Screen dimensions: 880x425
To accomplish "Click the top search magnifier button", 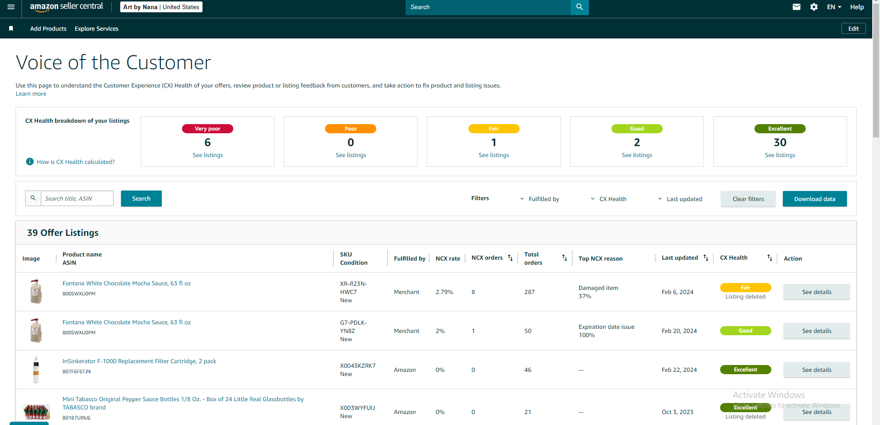I will [579, 7].
